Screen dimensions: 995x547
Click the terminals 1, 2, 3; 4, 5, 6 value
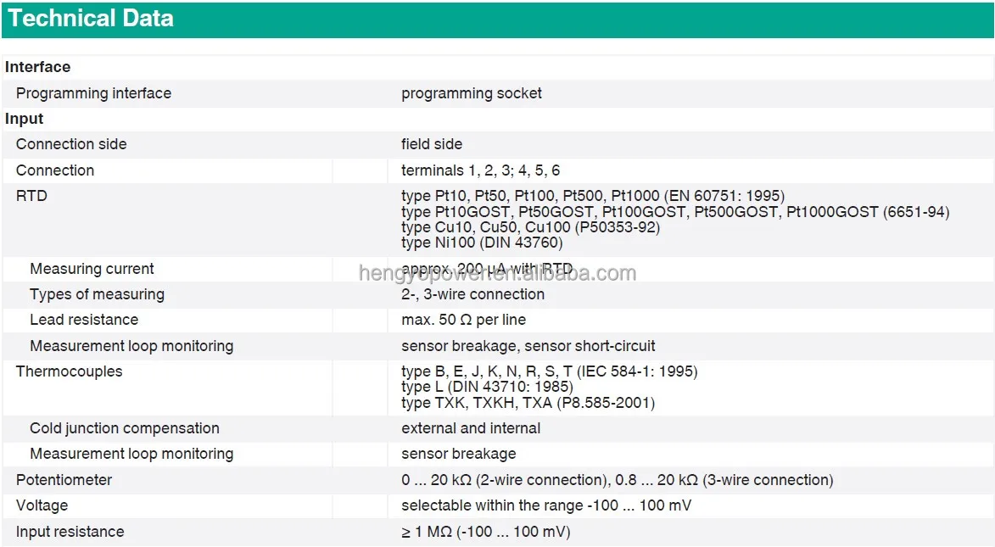coord(480,170)
